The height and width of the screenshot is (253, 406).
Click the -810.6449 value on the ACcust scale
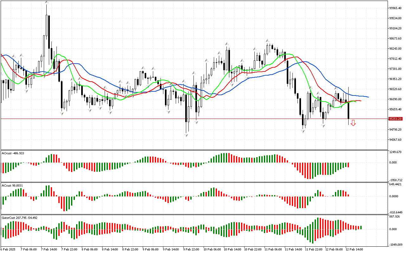[396, 212]
